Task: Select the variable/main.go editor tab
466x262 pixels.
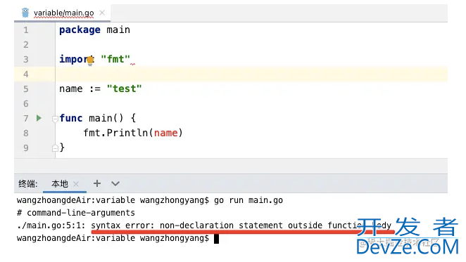Action: (63, 13)
